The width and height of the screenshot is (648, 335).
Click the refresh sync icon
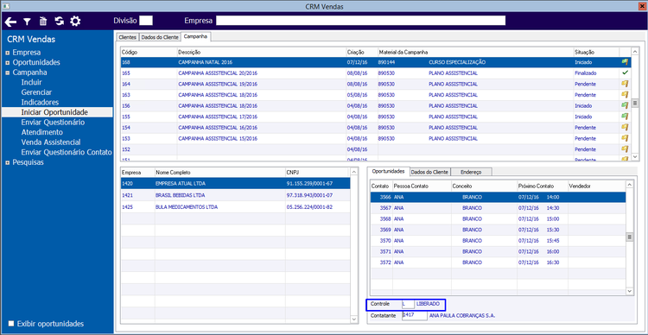coord(60,22)
